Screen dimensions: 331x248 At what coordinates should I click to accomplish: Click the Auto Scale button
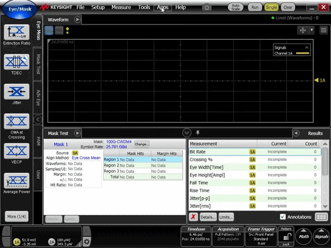tap(235, 7)
